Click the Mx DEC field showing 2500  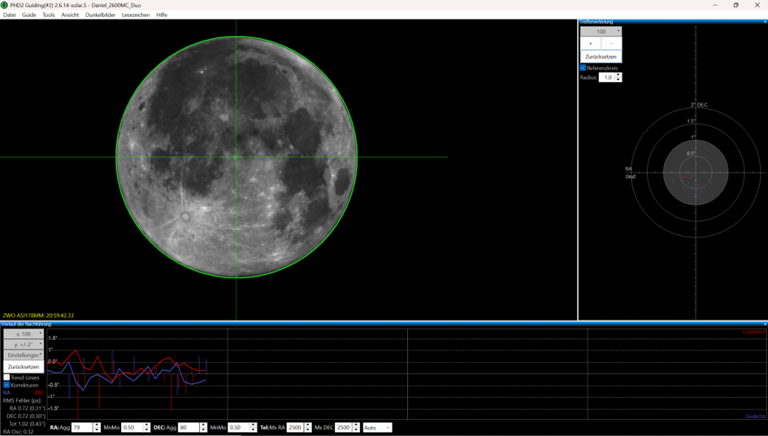pos(344,428)
